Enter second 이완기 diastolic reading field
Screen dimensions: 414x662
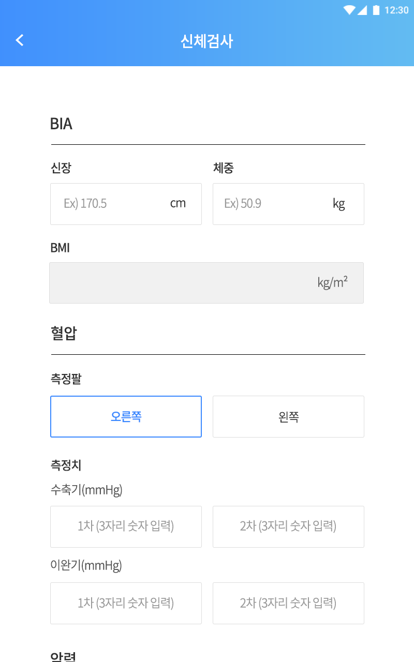(288, 603)
